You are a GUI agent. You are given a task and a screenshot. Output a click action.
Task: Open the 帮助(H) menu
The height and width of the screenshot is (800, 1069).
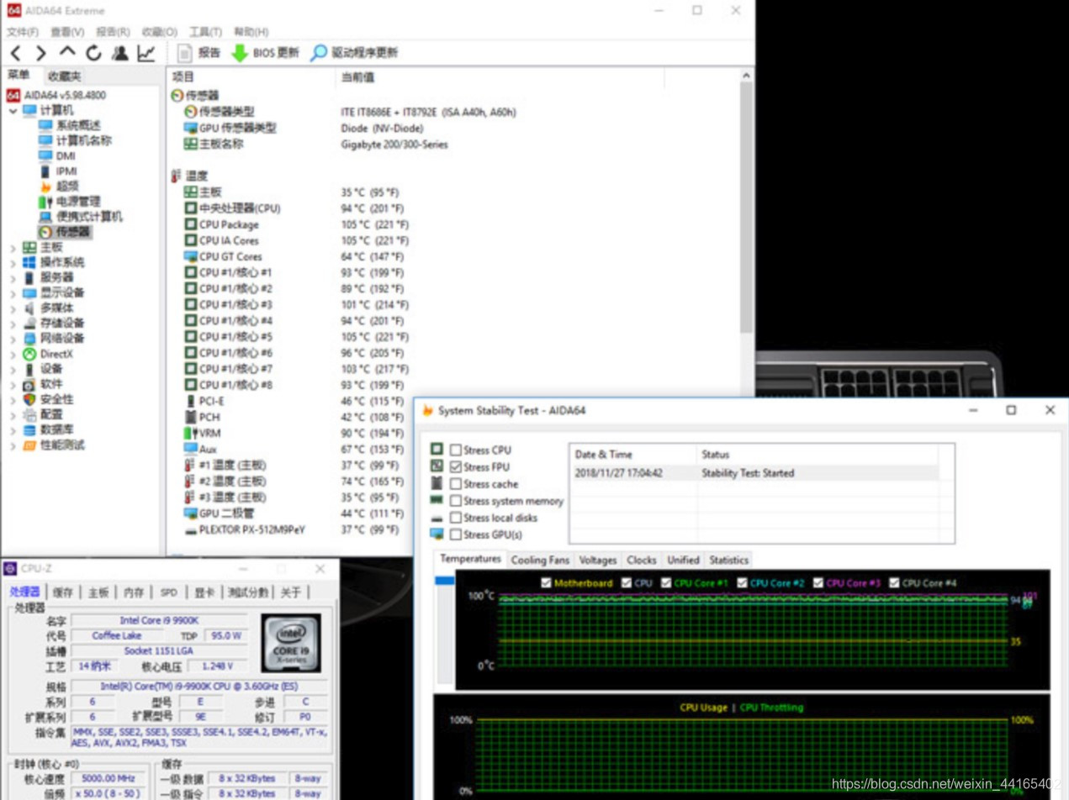pos(251,32)
